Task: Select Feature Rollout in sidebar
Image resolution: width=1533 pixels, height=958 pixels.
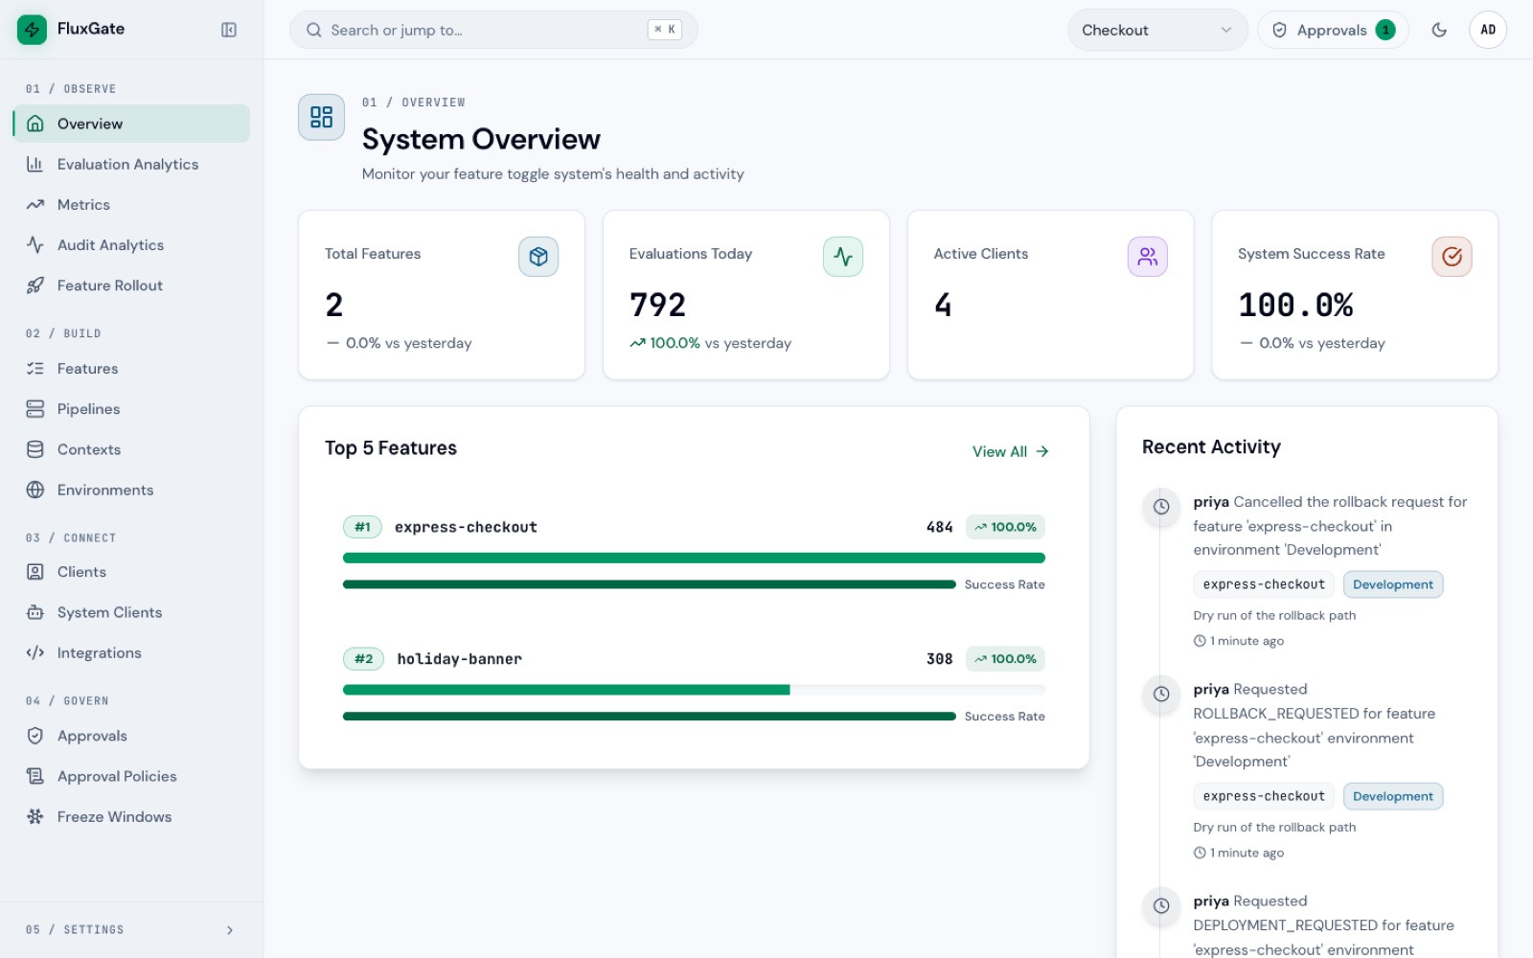Action: click(131, 285)
